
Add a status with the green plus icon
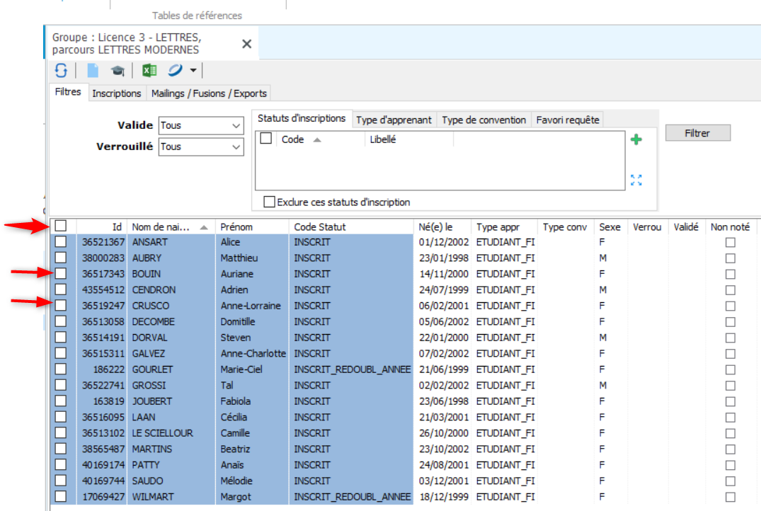tap(636, 139)
